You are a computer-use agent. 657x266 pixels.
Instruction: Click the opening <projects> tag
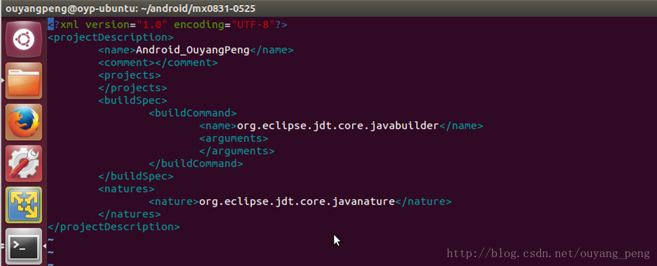click(x=130, y=76)
